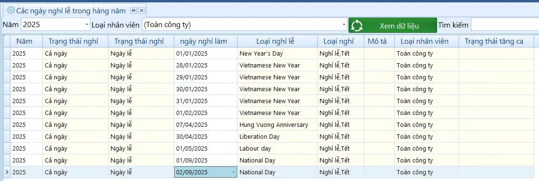Open the date dropdown for 02/09/2025 cell
This screenshot has width=539, height=181.
point(234,172)
